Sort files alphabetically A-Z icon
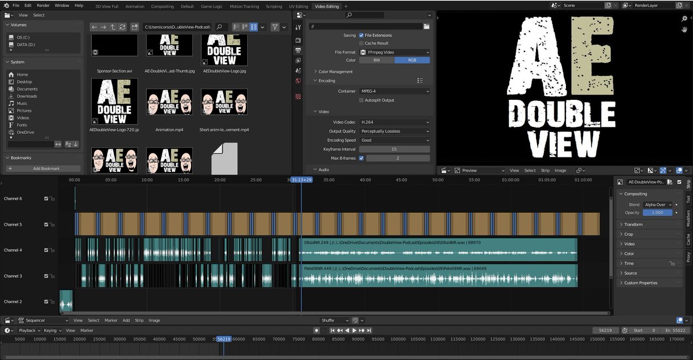693x360 pixels. point(68,144)
